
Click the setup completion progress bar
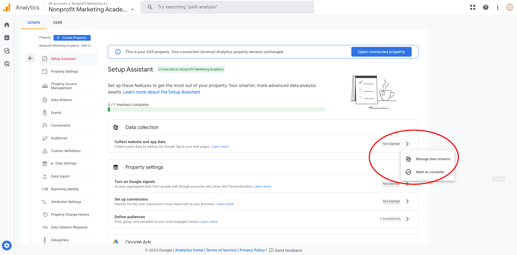pos(216,109)
